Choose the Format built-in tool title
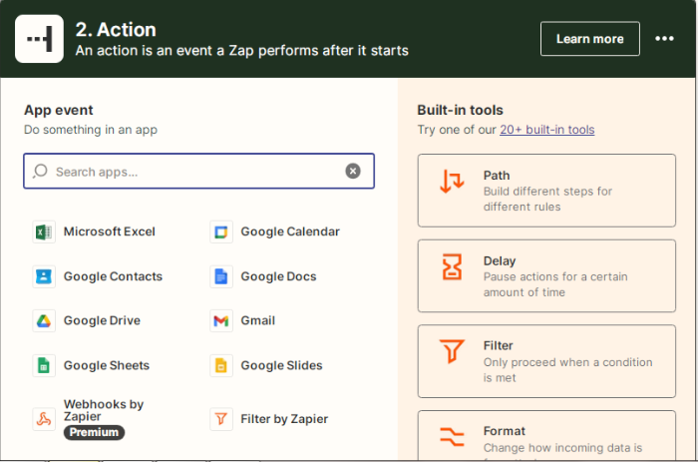This screenshot has width=698, height=462. coord(505,431)
